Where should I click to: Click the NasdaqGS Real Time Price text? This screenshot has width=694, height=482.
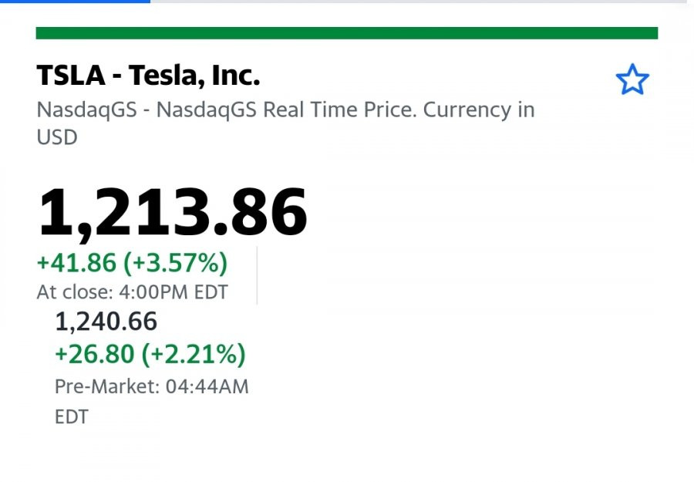286,110
